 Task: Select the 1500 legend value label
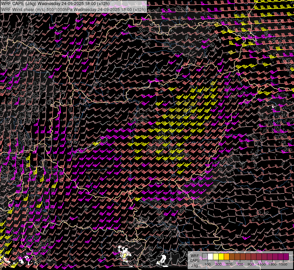pos(283,264)
